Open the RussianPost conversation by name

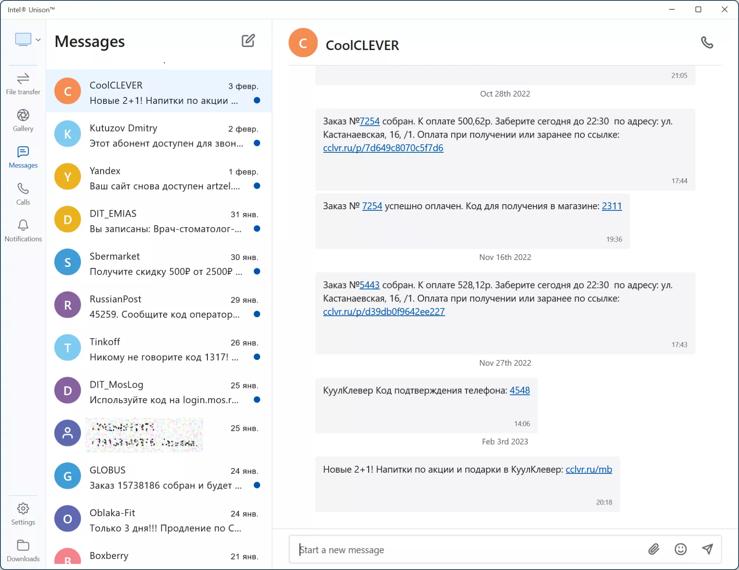(x=115, y=299)
